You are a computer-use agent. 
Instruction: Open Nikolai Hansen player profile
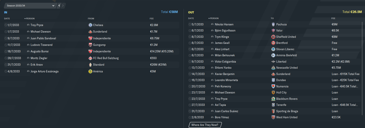224,24
